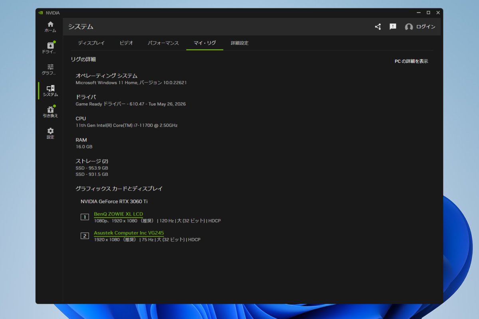
Task: Click the リグの詳細 heading
Action: (x=83, y=59)
